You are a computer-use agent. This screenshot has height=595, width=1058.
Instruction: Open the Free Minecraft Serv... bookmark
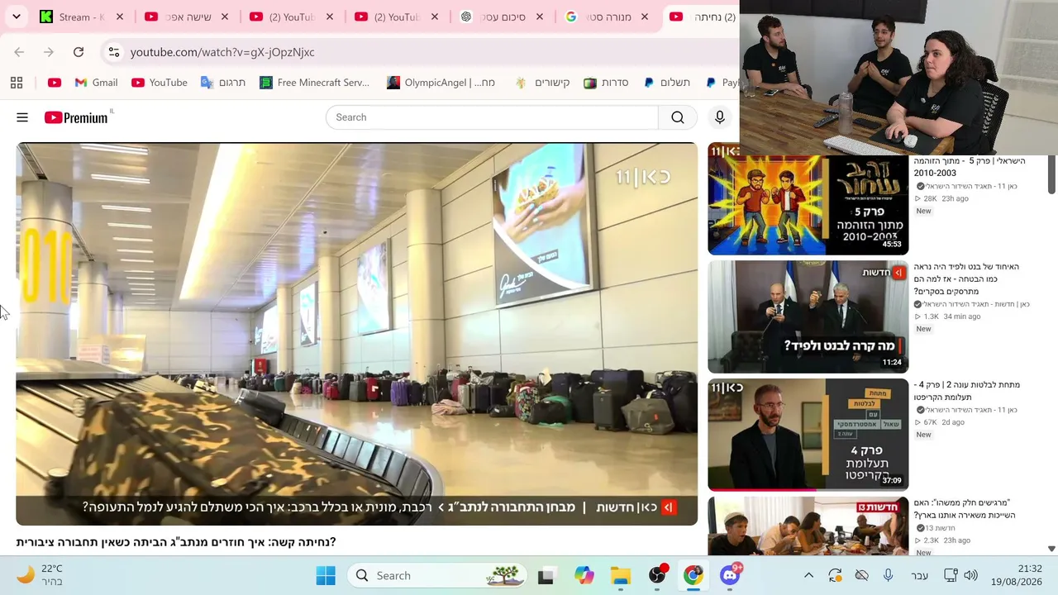314,83
